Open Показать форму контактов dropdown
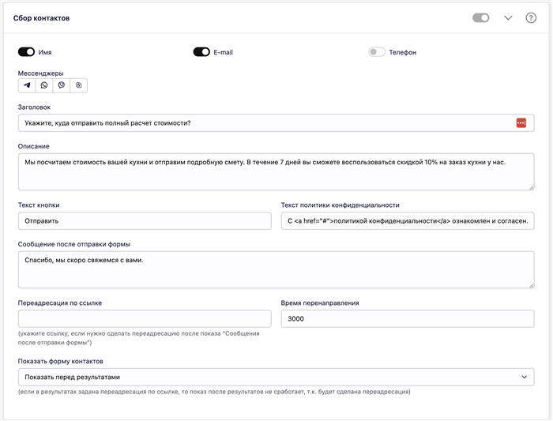This screenshot has width=553, height=421. [x=276, y=377]
